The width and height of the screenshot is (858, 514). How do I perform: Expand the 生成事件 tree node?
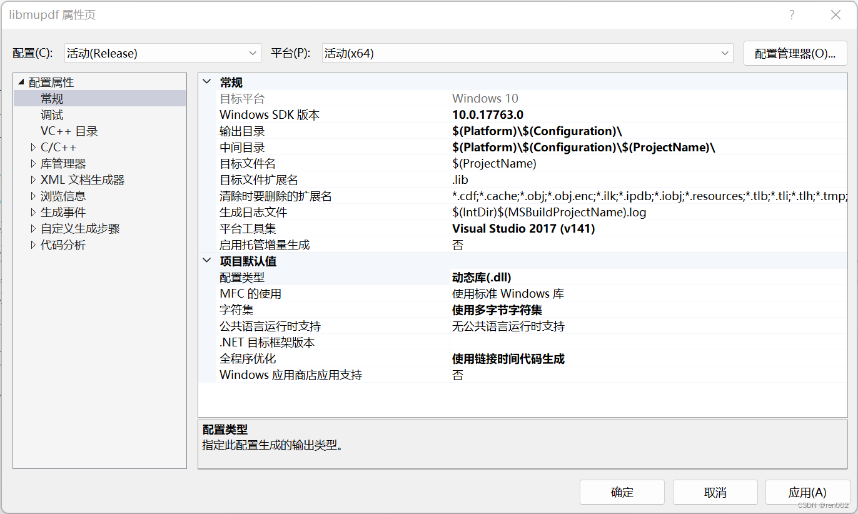(33, 212)
